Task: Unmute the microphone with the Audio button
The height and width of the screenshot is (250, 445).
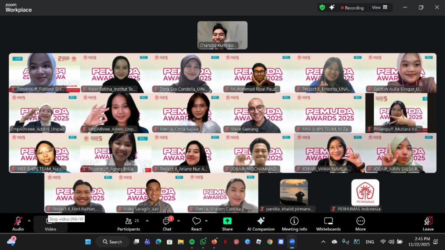Action: 18,223
